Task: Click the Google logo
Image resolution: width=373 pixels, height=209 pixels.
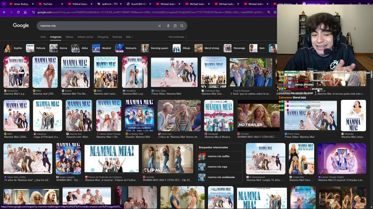Action: coord(21,26)
